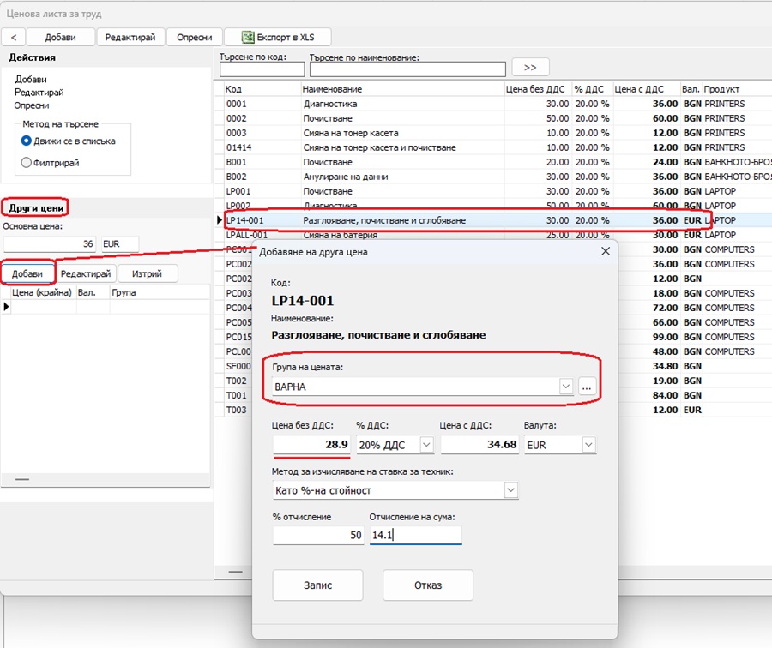Click the Отказ button in dialog
The width and height of the screenshot is (772, 648).
[428, 585]
